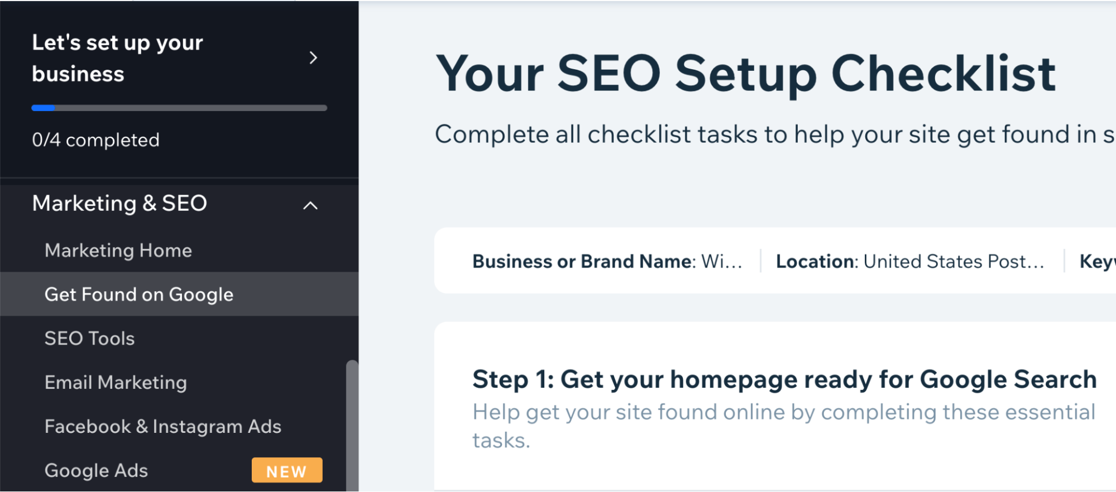Click the "0/4 completed" status text
1116x492 pixels.
[x=95, y=140]
